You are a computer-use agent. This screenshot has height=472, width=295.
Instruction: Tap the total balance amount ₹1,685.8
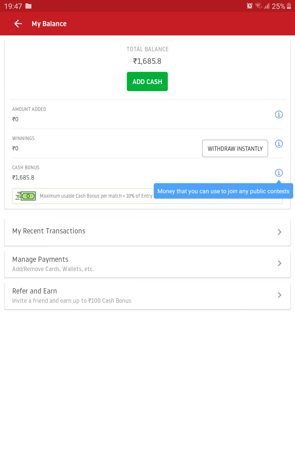(x=147, y=61)
